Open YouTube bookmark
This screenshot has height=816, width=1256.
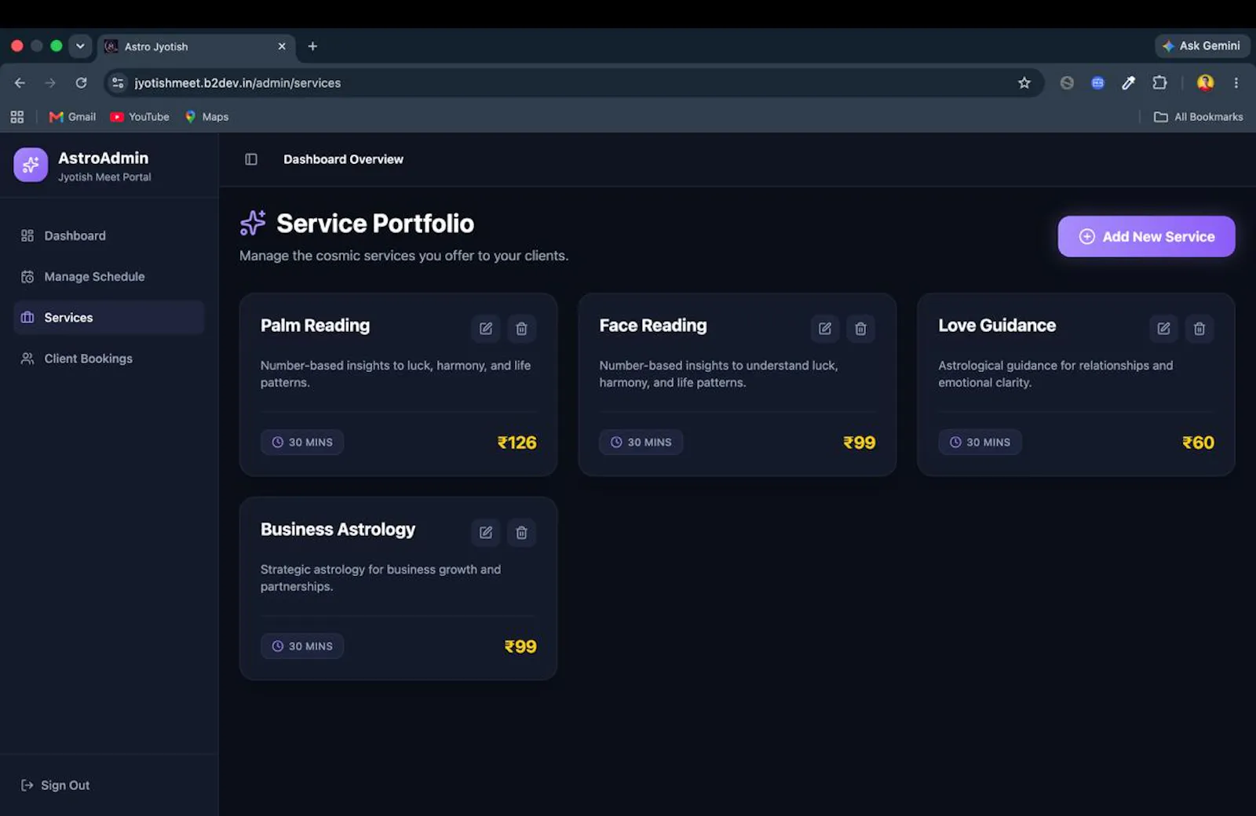pyautogui.click(x=140, y=117)
